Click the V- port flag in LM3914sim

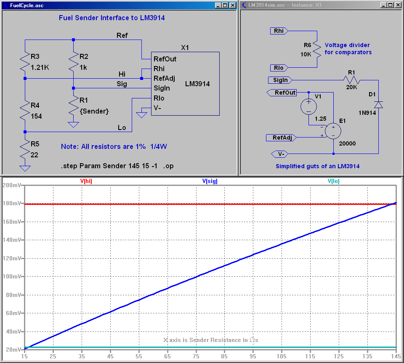[x=280, y=154]
